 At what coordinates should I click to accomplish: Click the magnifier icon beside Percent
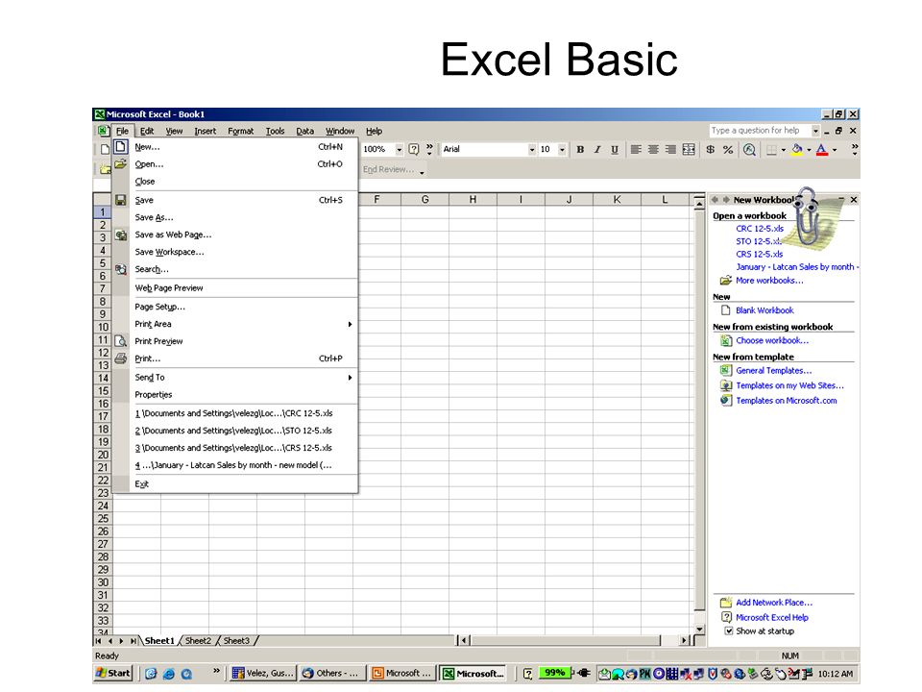coord(749,150)
